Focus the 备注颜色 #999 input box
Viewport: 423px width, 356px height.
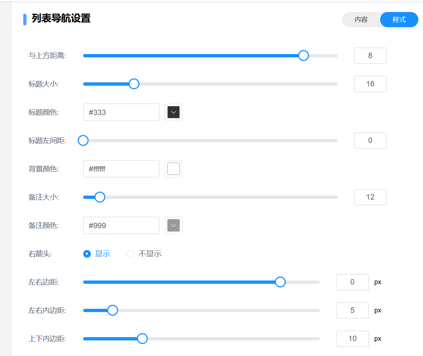(121, 225)
